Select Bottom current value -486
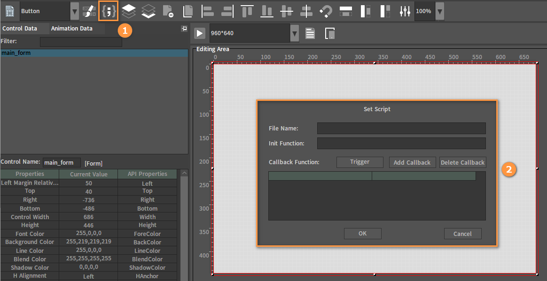Image resolution: width=547 pixels, height=281 pixels. point(89,209)
